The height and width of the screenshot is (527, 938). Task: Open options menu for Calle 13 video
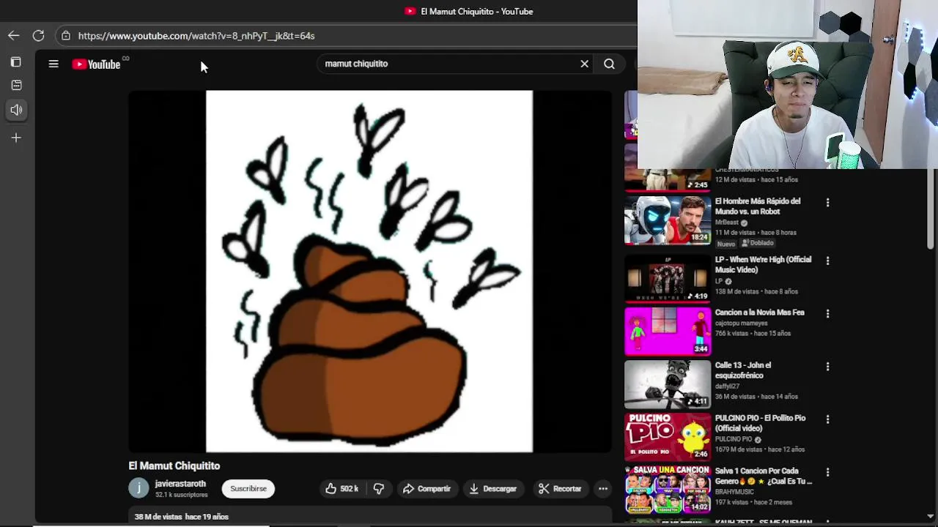click(827, 366)
